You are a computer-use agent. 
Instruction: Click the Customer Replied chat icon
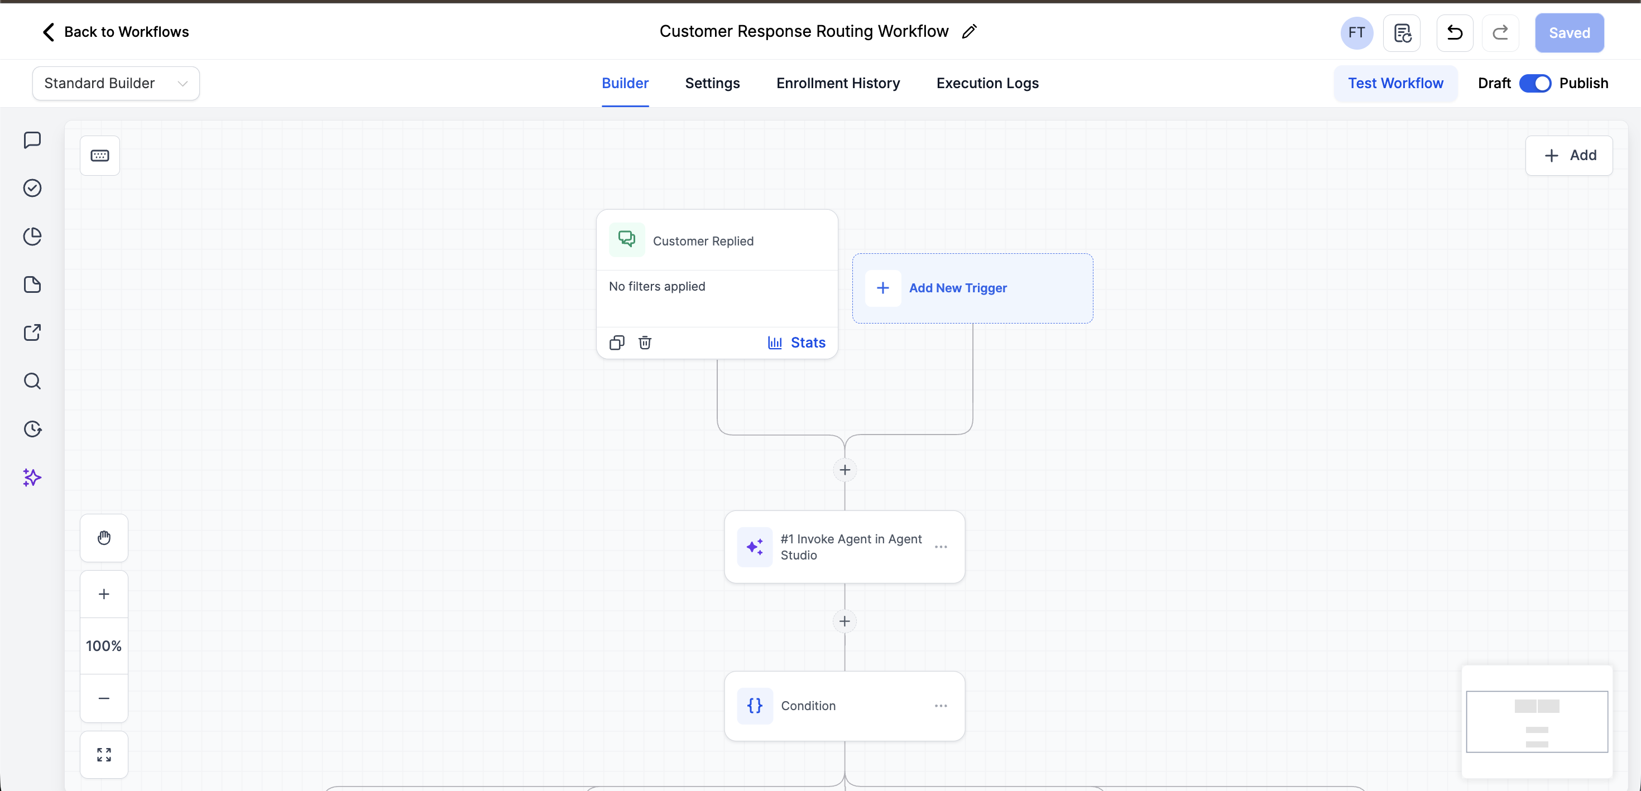(x=627, y=239)
